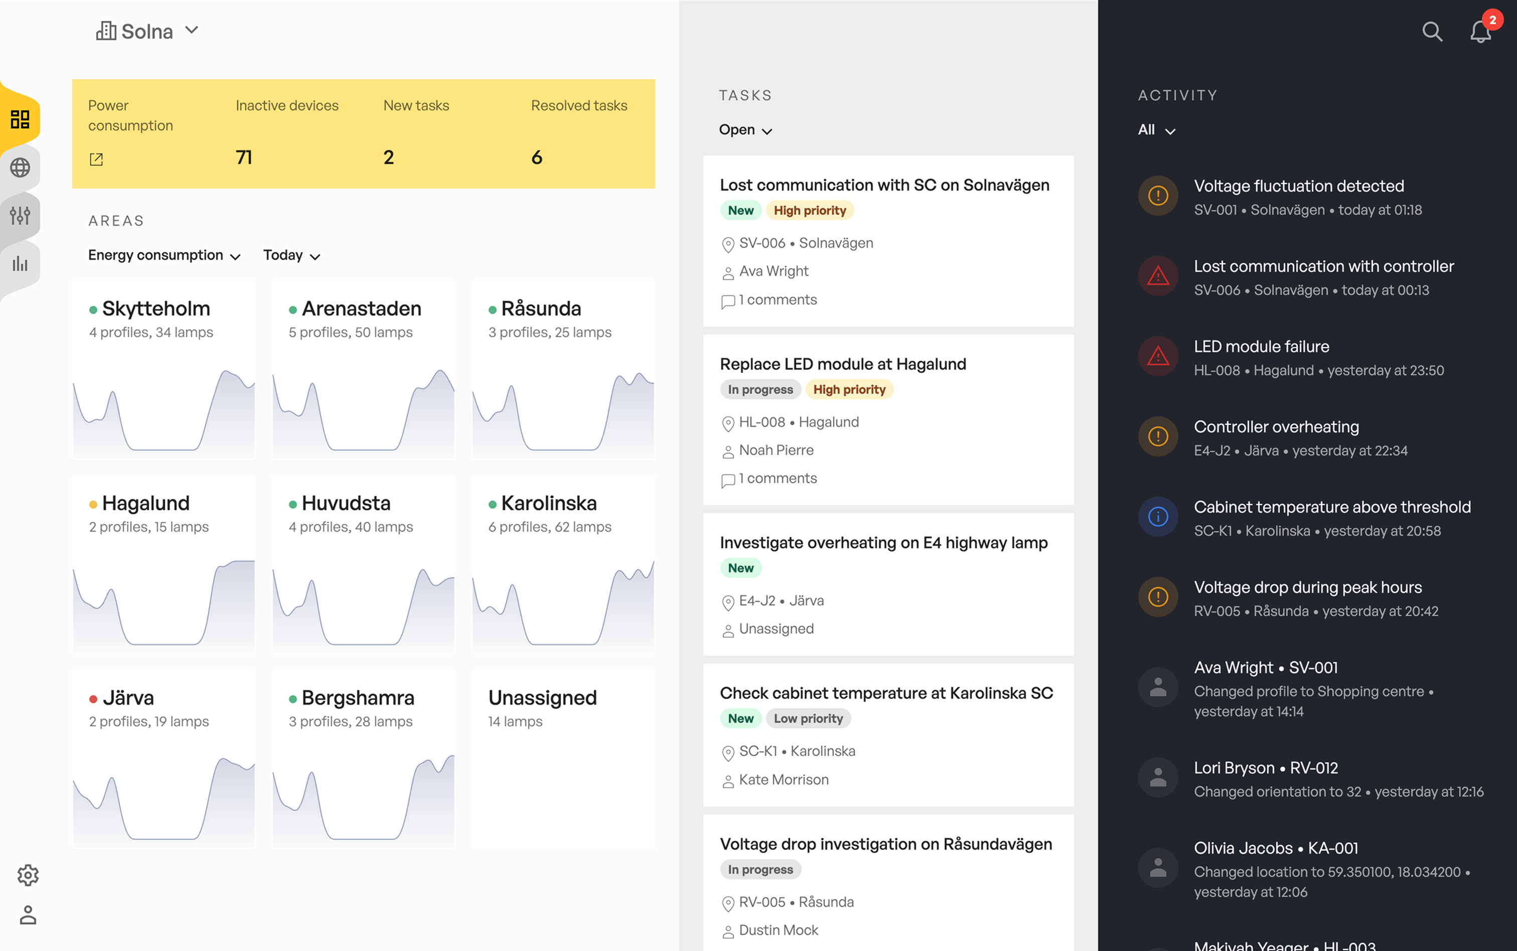Open task Lost communication with SC on Solnavägen

(888, 241)
